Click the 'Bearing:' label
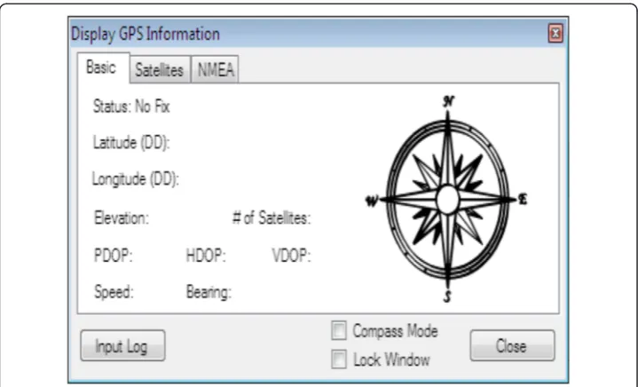638x387 pixels. (209, 292)
